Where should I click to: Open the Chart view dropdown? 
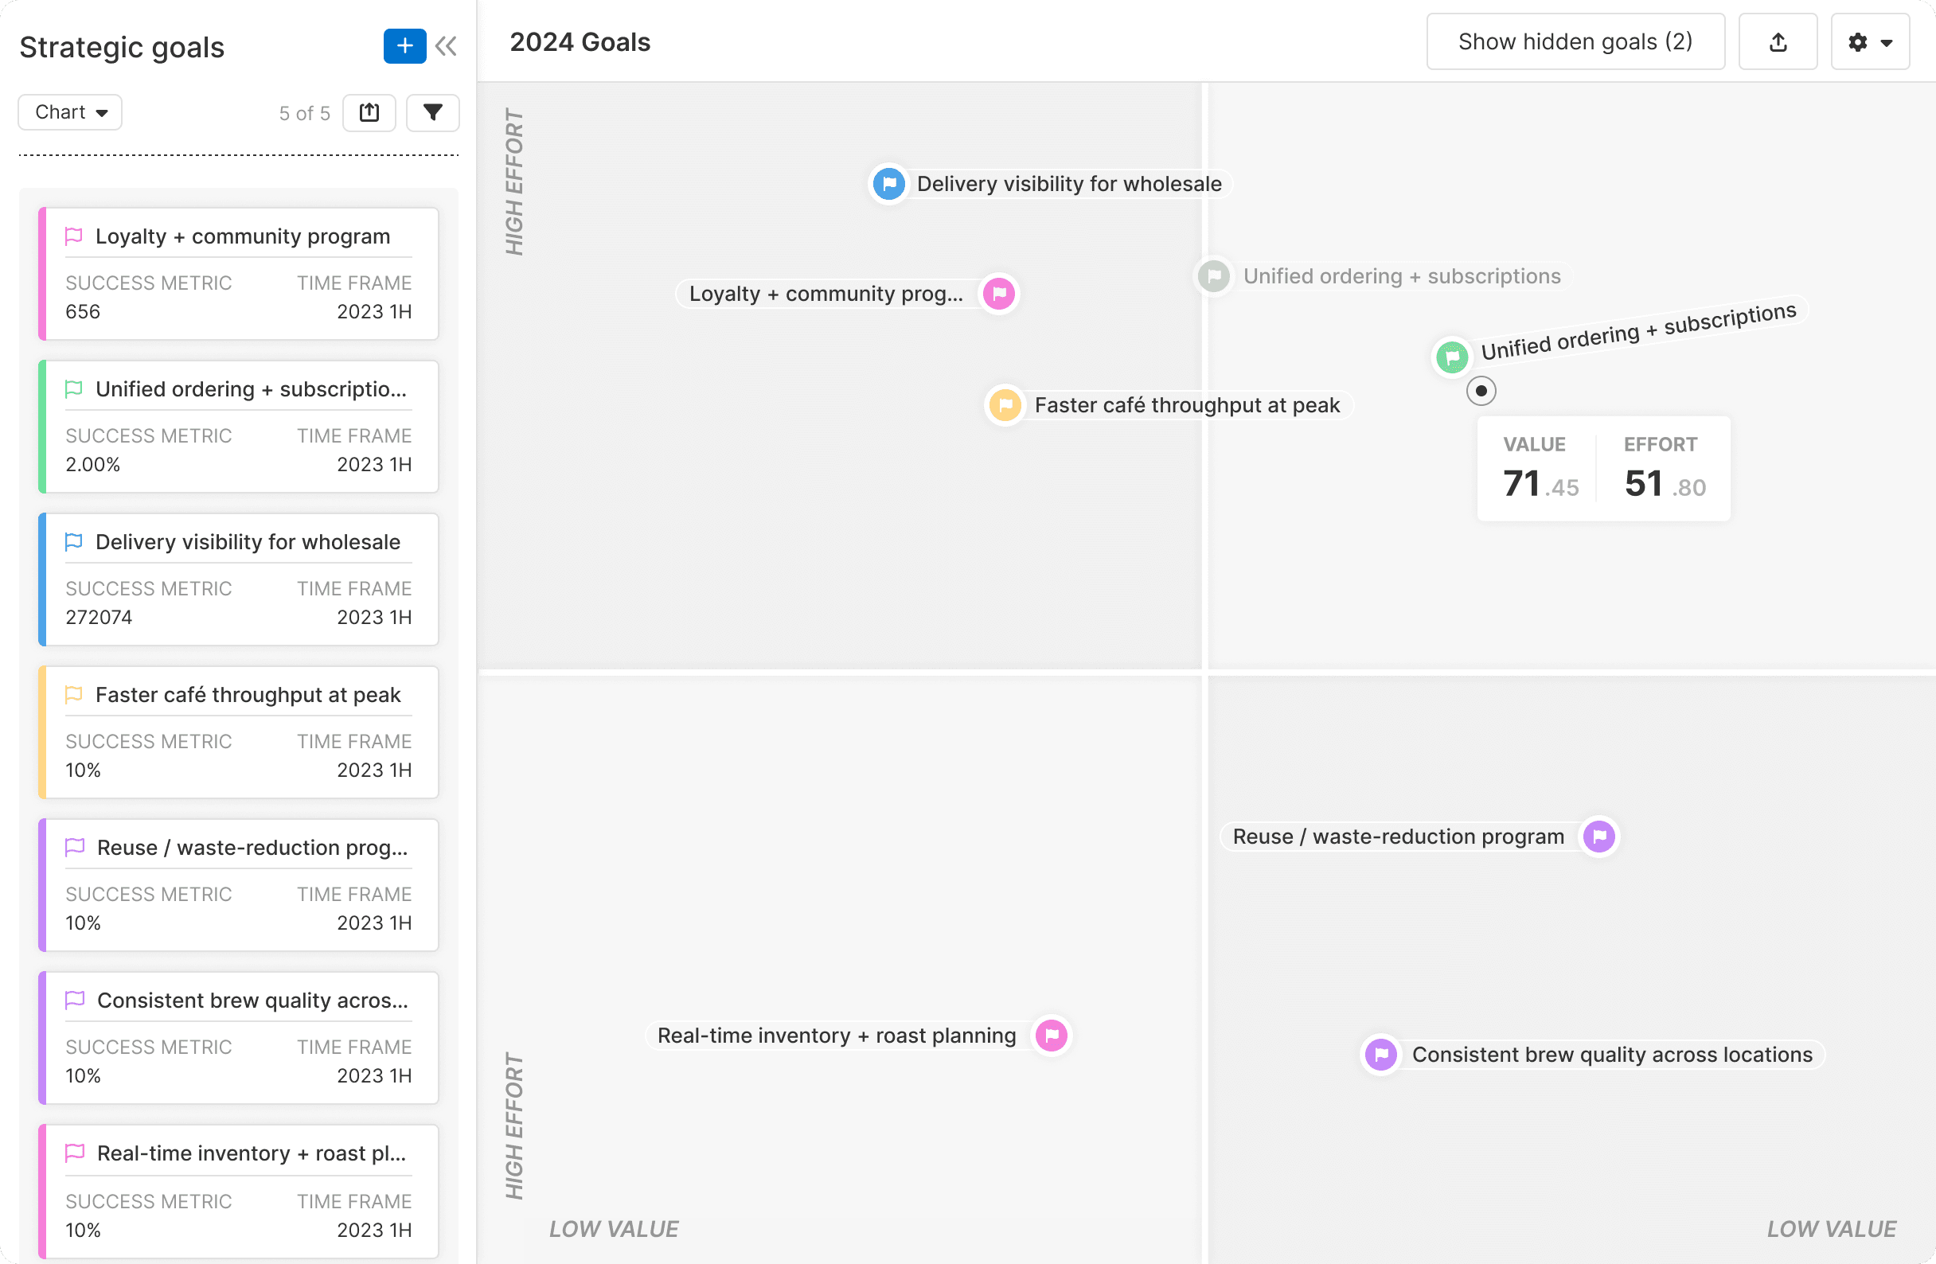point(71,112)
